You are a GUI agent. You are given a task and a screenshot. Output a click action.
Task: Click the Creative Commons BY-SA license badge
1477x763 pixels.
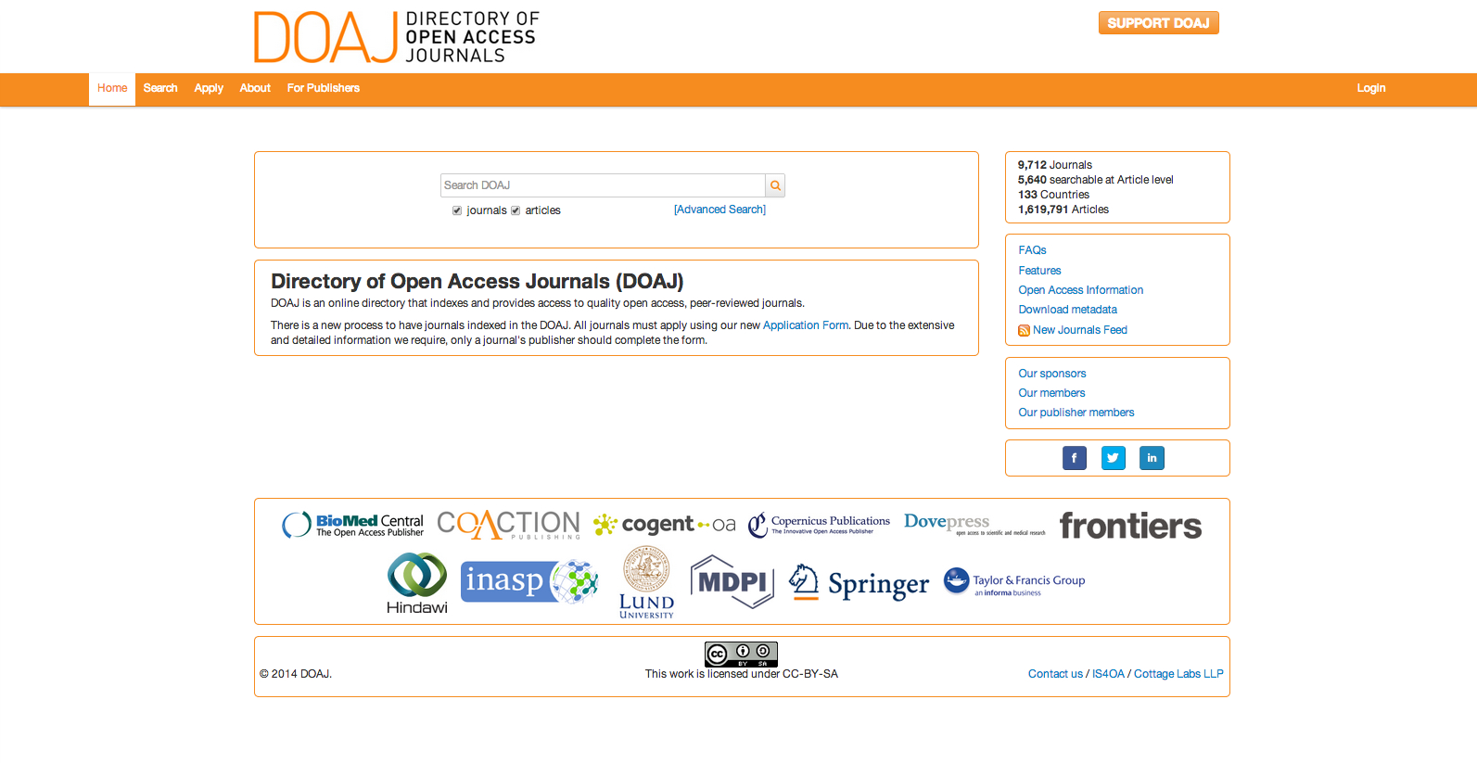tap(741, 655)
